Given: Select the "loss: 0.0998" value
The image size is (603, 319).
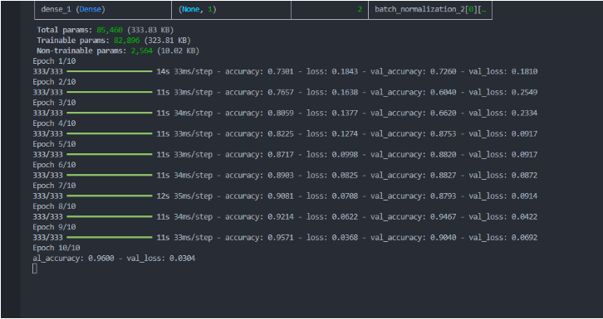Looking at the screenshot, I should [332, 154].
